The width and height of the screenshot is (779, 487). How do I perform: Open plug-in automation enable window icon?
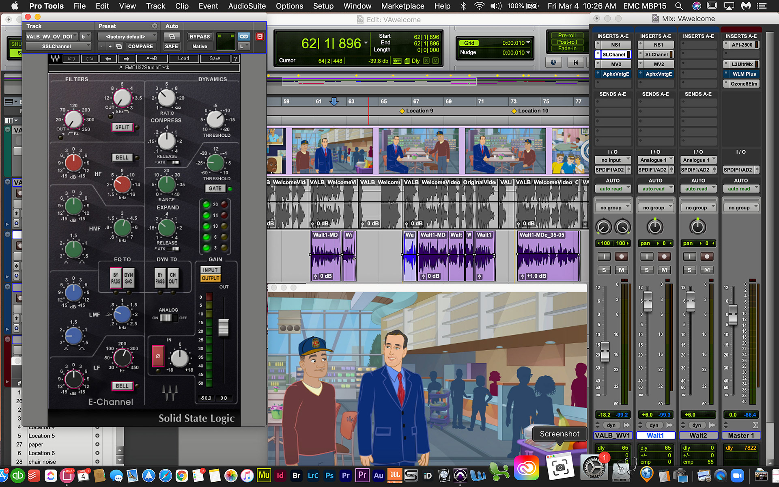coord(172,37)
